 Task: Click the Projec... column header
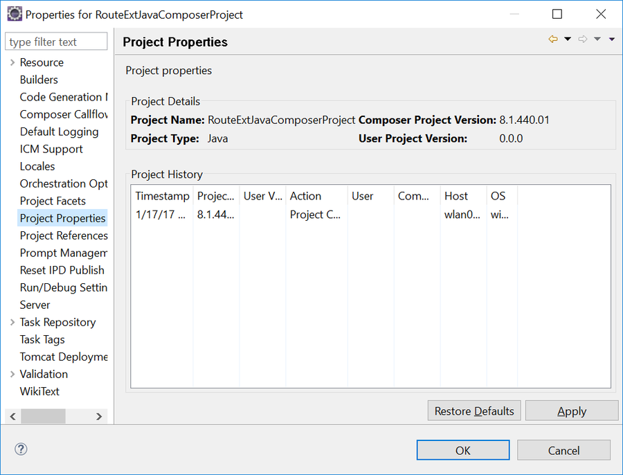(x=216, y=196)
